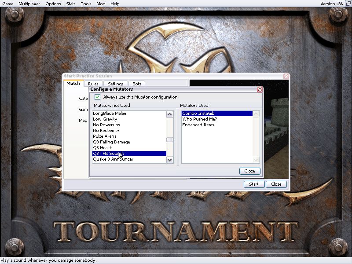This screenshot has width=352, height=264.
Task: Click the up arrow of unused mutators scrollbar
Action: (x=170, y=114)
